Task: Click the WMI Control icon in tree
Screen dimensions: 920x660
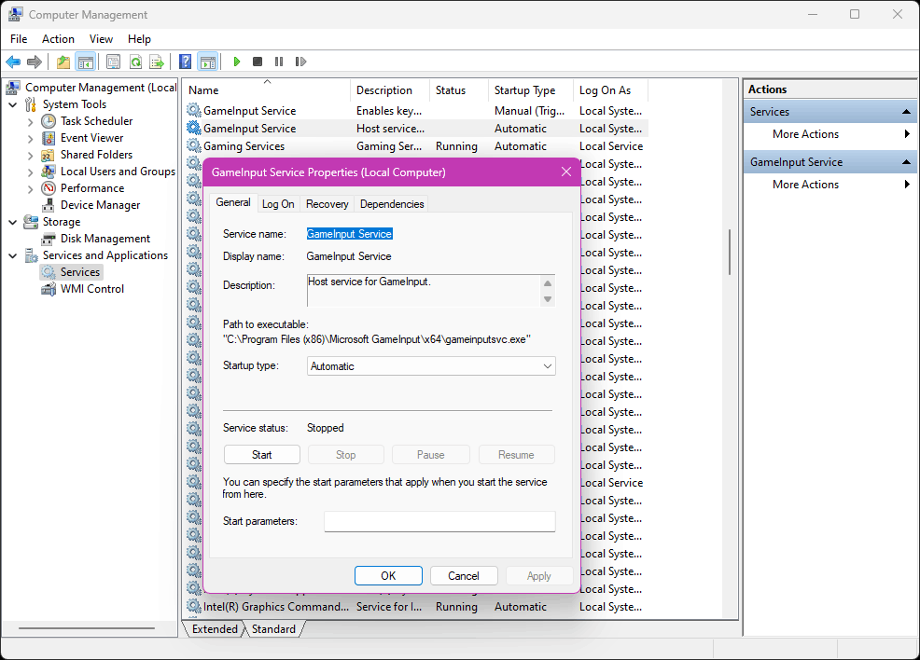Action: point(49,290)
